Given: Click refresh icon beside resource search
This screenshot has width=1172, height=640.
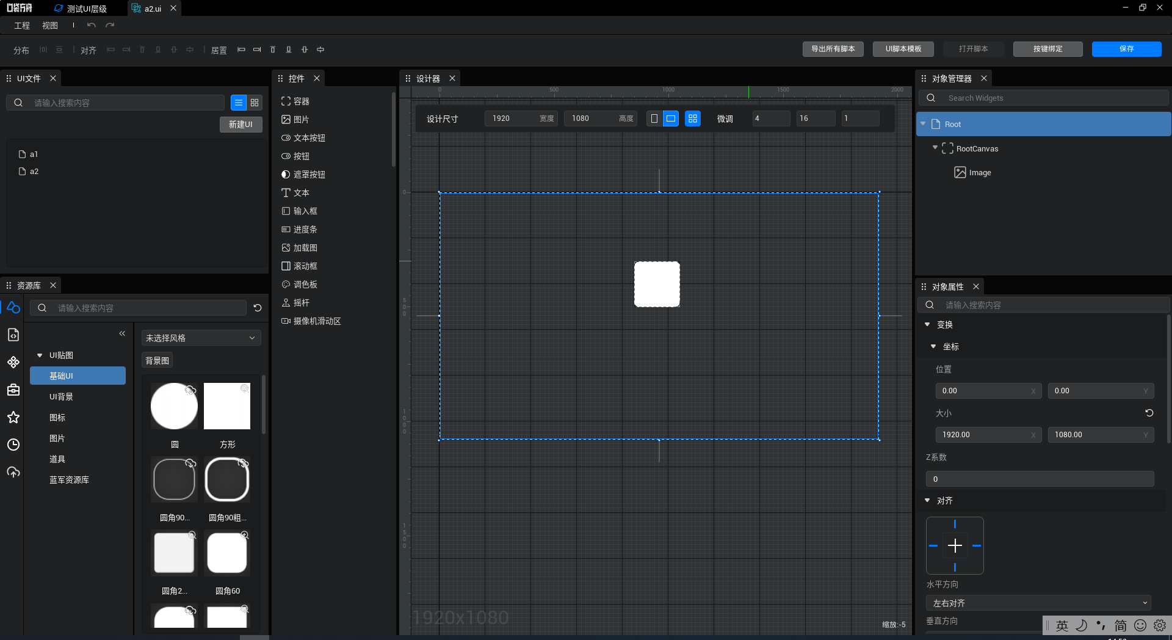Looking at the screenshot, I should tap(258, 308).
